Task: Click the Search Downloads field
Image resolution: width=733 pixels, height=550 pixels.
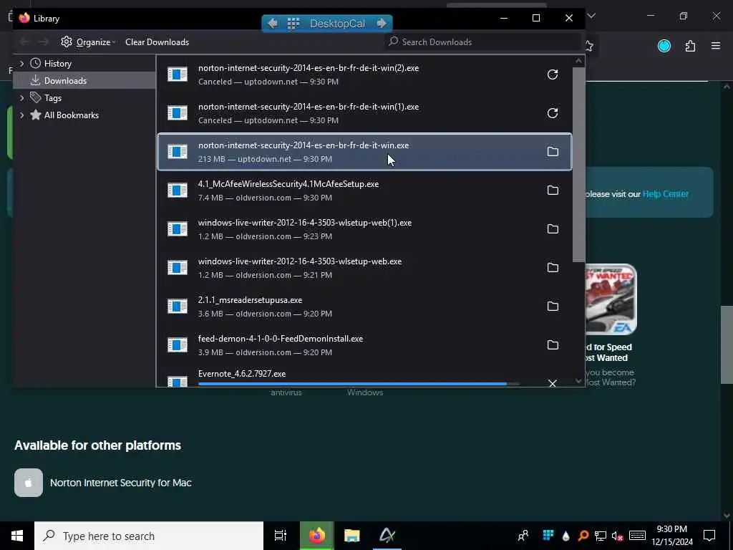Action: point(483,42)
